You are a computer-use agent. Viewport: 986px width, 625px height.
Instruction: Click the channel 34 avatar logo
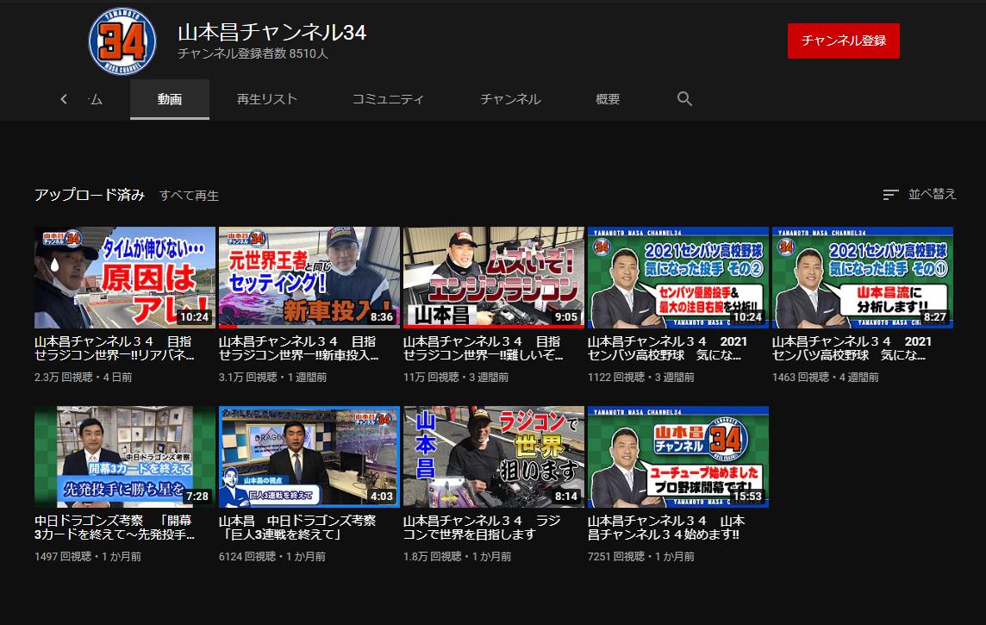(x=122, y=41)
